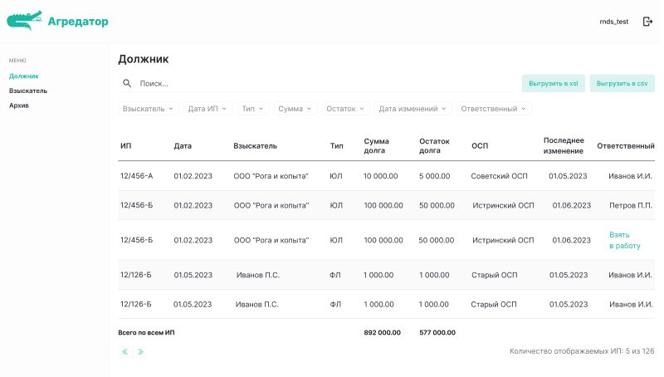Viewport: 664px width, 377px height.
Task: Click the Взять в работу link
Action: pyautogui.click(x=624, y=240)
